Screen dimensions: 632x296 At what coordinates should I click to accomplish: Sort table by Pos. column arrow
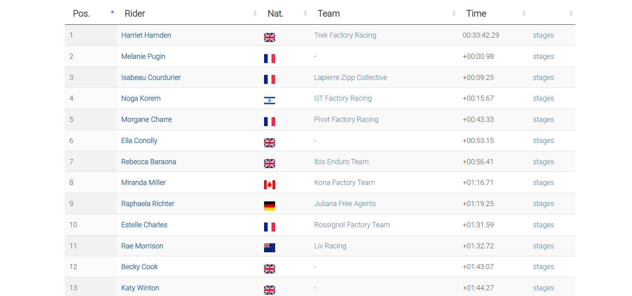click(112, 13)
